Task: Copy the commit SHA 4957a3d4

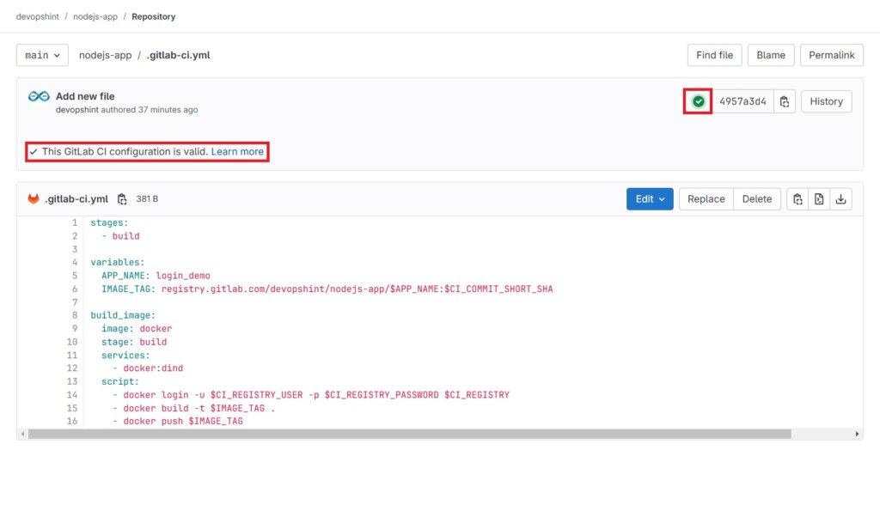Action: pos(784,101)
